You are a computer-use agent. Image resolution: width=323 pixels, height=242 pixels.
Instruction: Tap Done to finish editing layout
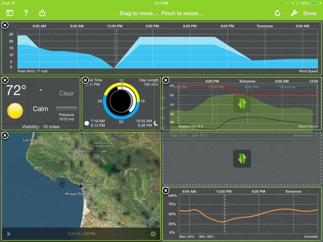tap(310, 13)
